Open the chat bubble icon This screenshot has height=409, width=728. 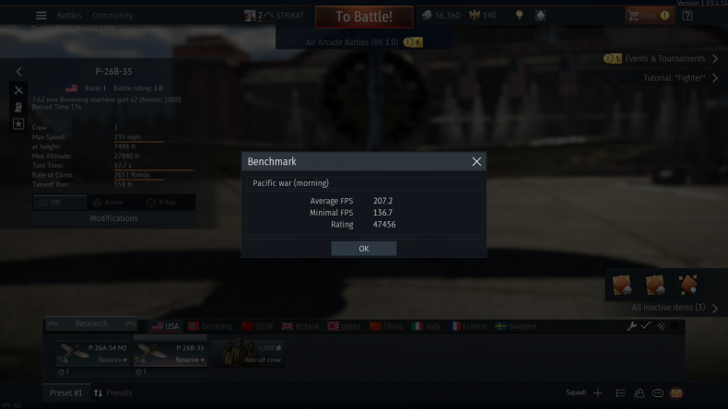pyautogui.click(x=657, y=393)
